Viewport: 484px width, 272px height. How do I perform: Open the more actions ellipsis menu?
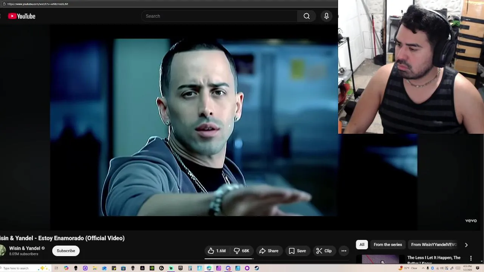(x=344, y=251)
